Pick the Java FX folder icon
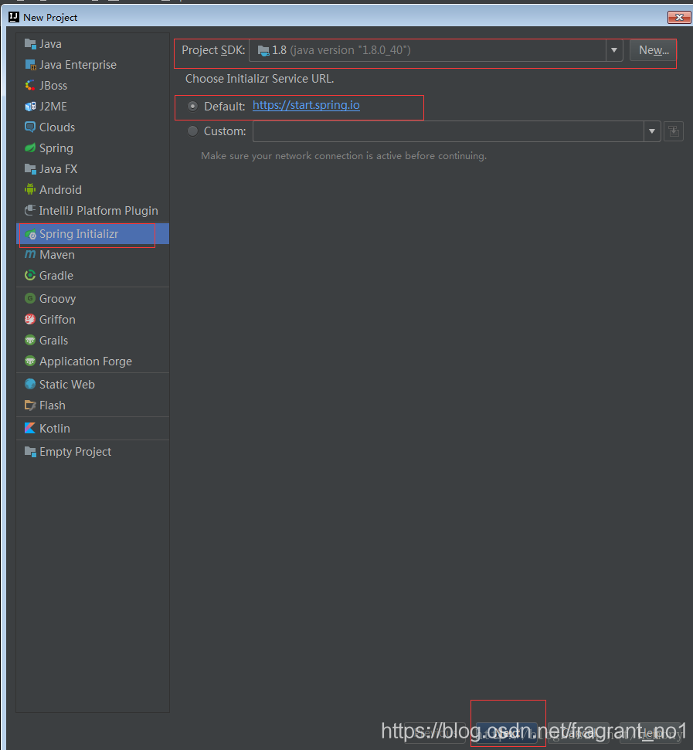This screenshot has width=693, height=750. point(30,169)
